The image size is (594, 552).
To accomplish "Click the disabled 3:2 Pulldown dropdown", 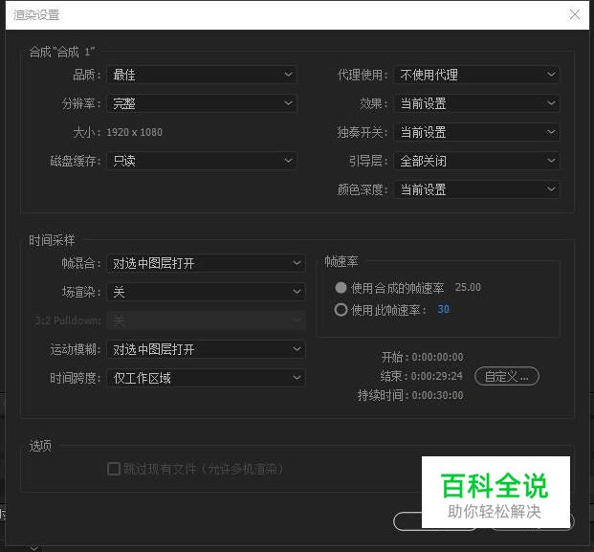I will (206, 320).
